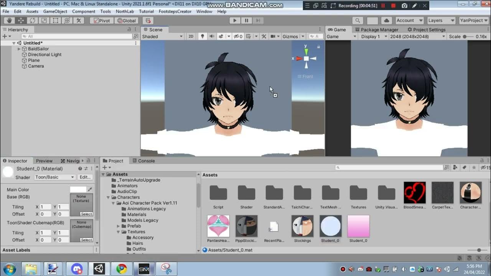This screenshot has width=491, height=276.
Task: Open Project add asset plus button
Action: (106, 168)
